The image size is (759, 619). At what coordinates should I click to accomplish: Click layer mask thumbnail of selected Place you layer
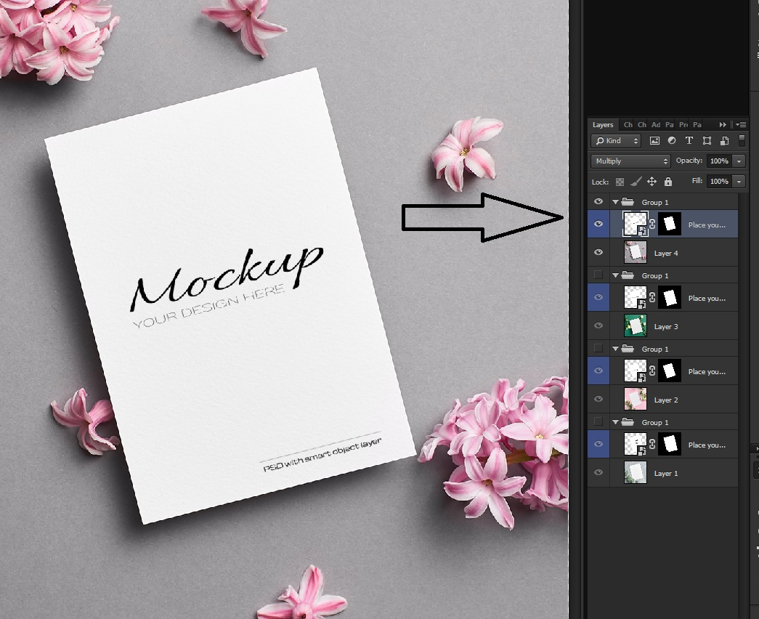[x=670, y=224]
